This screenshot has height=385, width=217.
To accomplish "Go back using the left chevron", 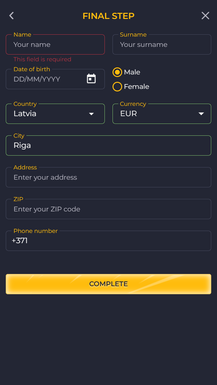I will pyautogui.click(x=12, y=16).
